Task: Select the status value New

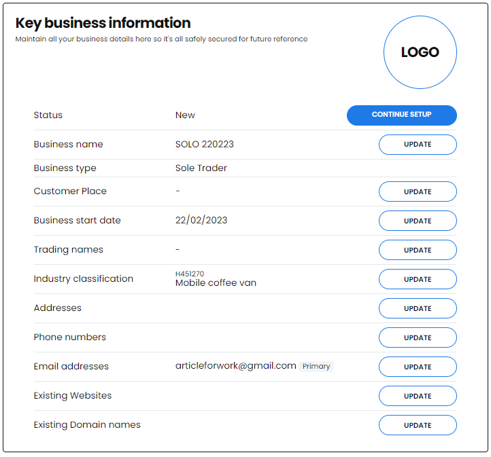Action: click(x=185, y=115)
